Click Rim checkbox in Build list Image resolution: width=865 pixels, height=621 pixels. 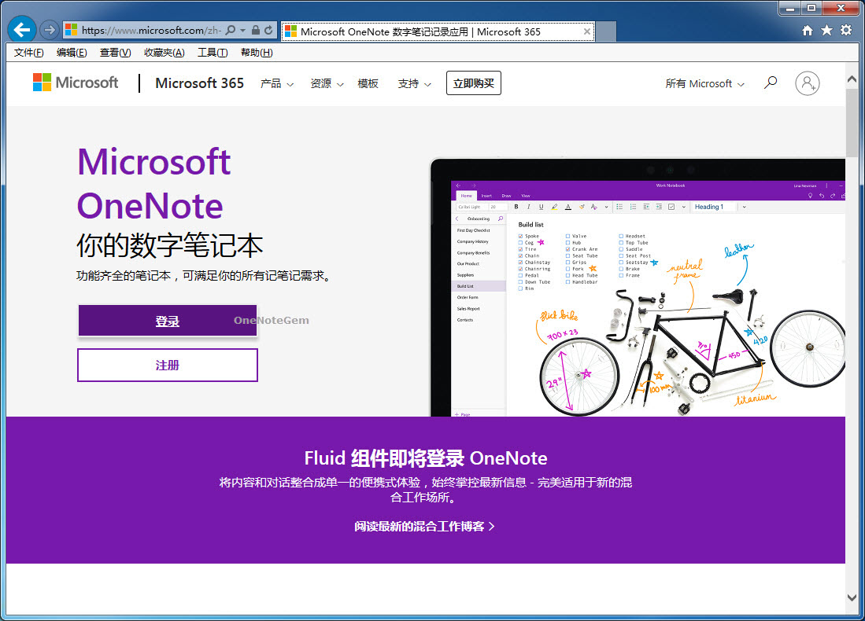coord(520,288)
